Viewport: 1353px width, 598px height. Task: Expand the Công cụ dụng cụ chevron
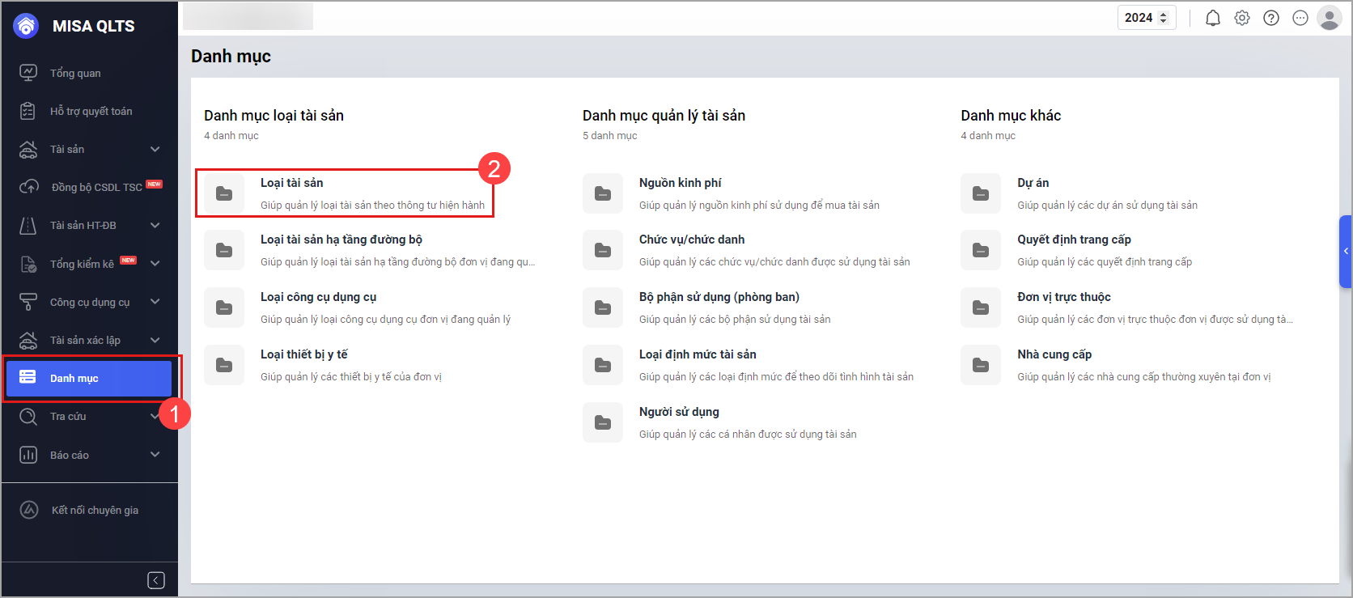(x=155, y=302)
